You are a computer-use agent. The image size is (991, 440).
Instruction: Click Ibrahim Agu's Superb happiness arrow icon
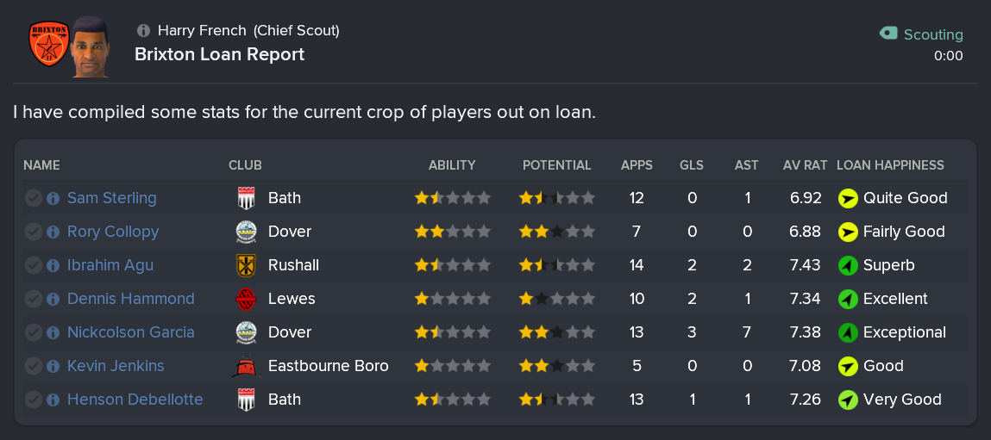tap(848, 265)
